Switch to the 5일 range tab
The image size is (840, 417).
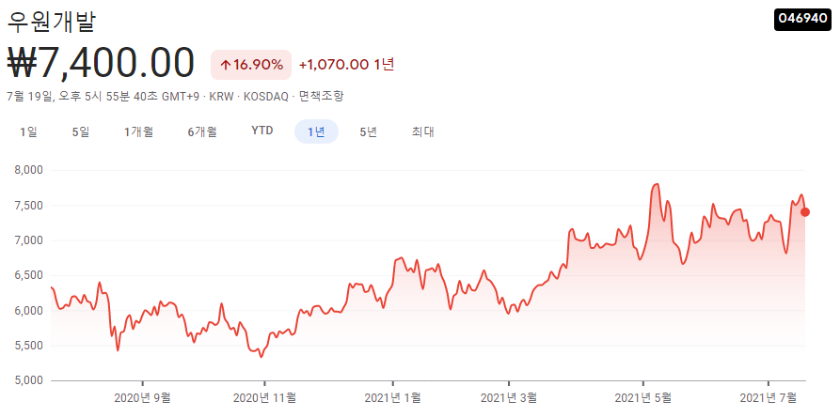pyautogui.click(x=81, y=131)
